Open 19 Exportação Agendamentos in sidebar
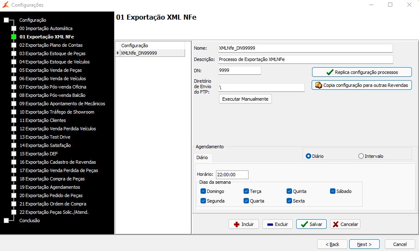The image size is (419, 251). [50, 187]
